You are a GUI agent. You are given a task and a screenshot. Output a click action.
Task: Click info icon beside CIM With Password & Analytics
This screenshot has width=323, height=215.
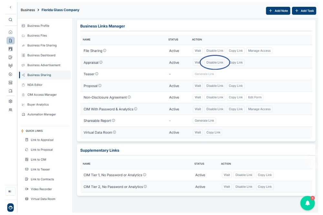[136, 109]
